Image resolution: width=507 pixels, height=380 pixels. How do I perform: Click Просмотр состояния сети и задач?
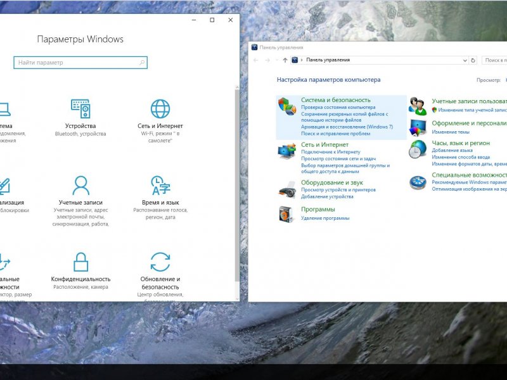[x=338, y=159]
